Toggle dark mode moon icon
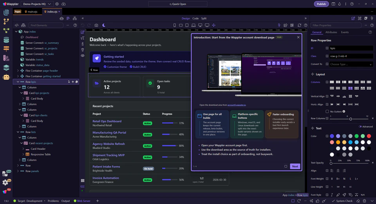This screenshot has height=204, width=376. [x=104, y=25]
